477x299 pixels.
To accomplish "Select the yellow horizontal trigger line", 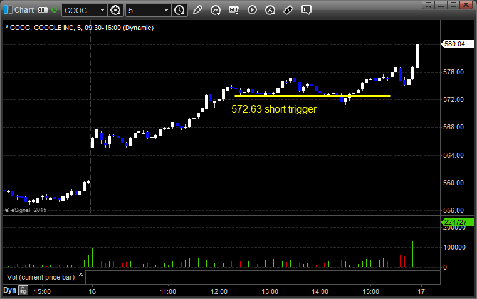I will 312,96.
